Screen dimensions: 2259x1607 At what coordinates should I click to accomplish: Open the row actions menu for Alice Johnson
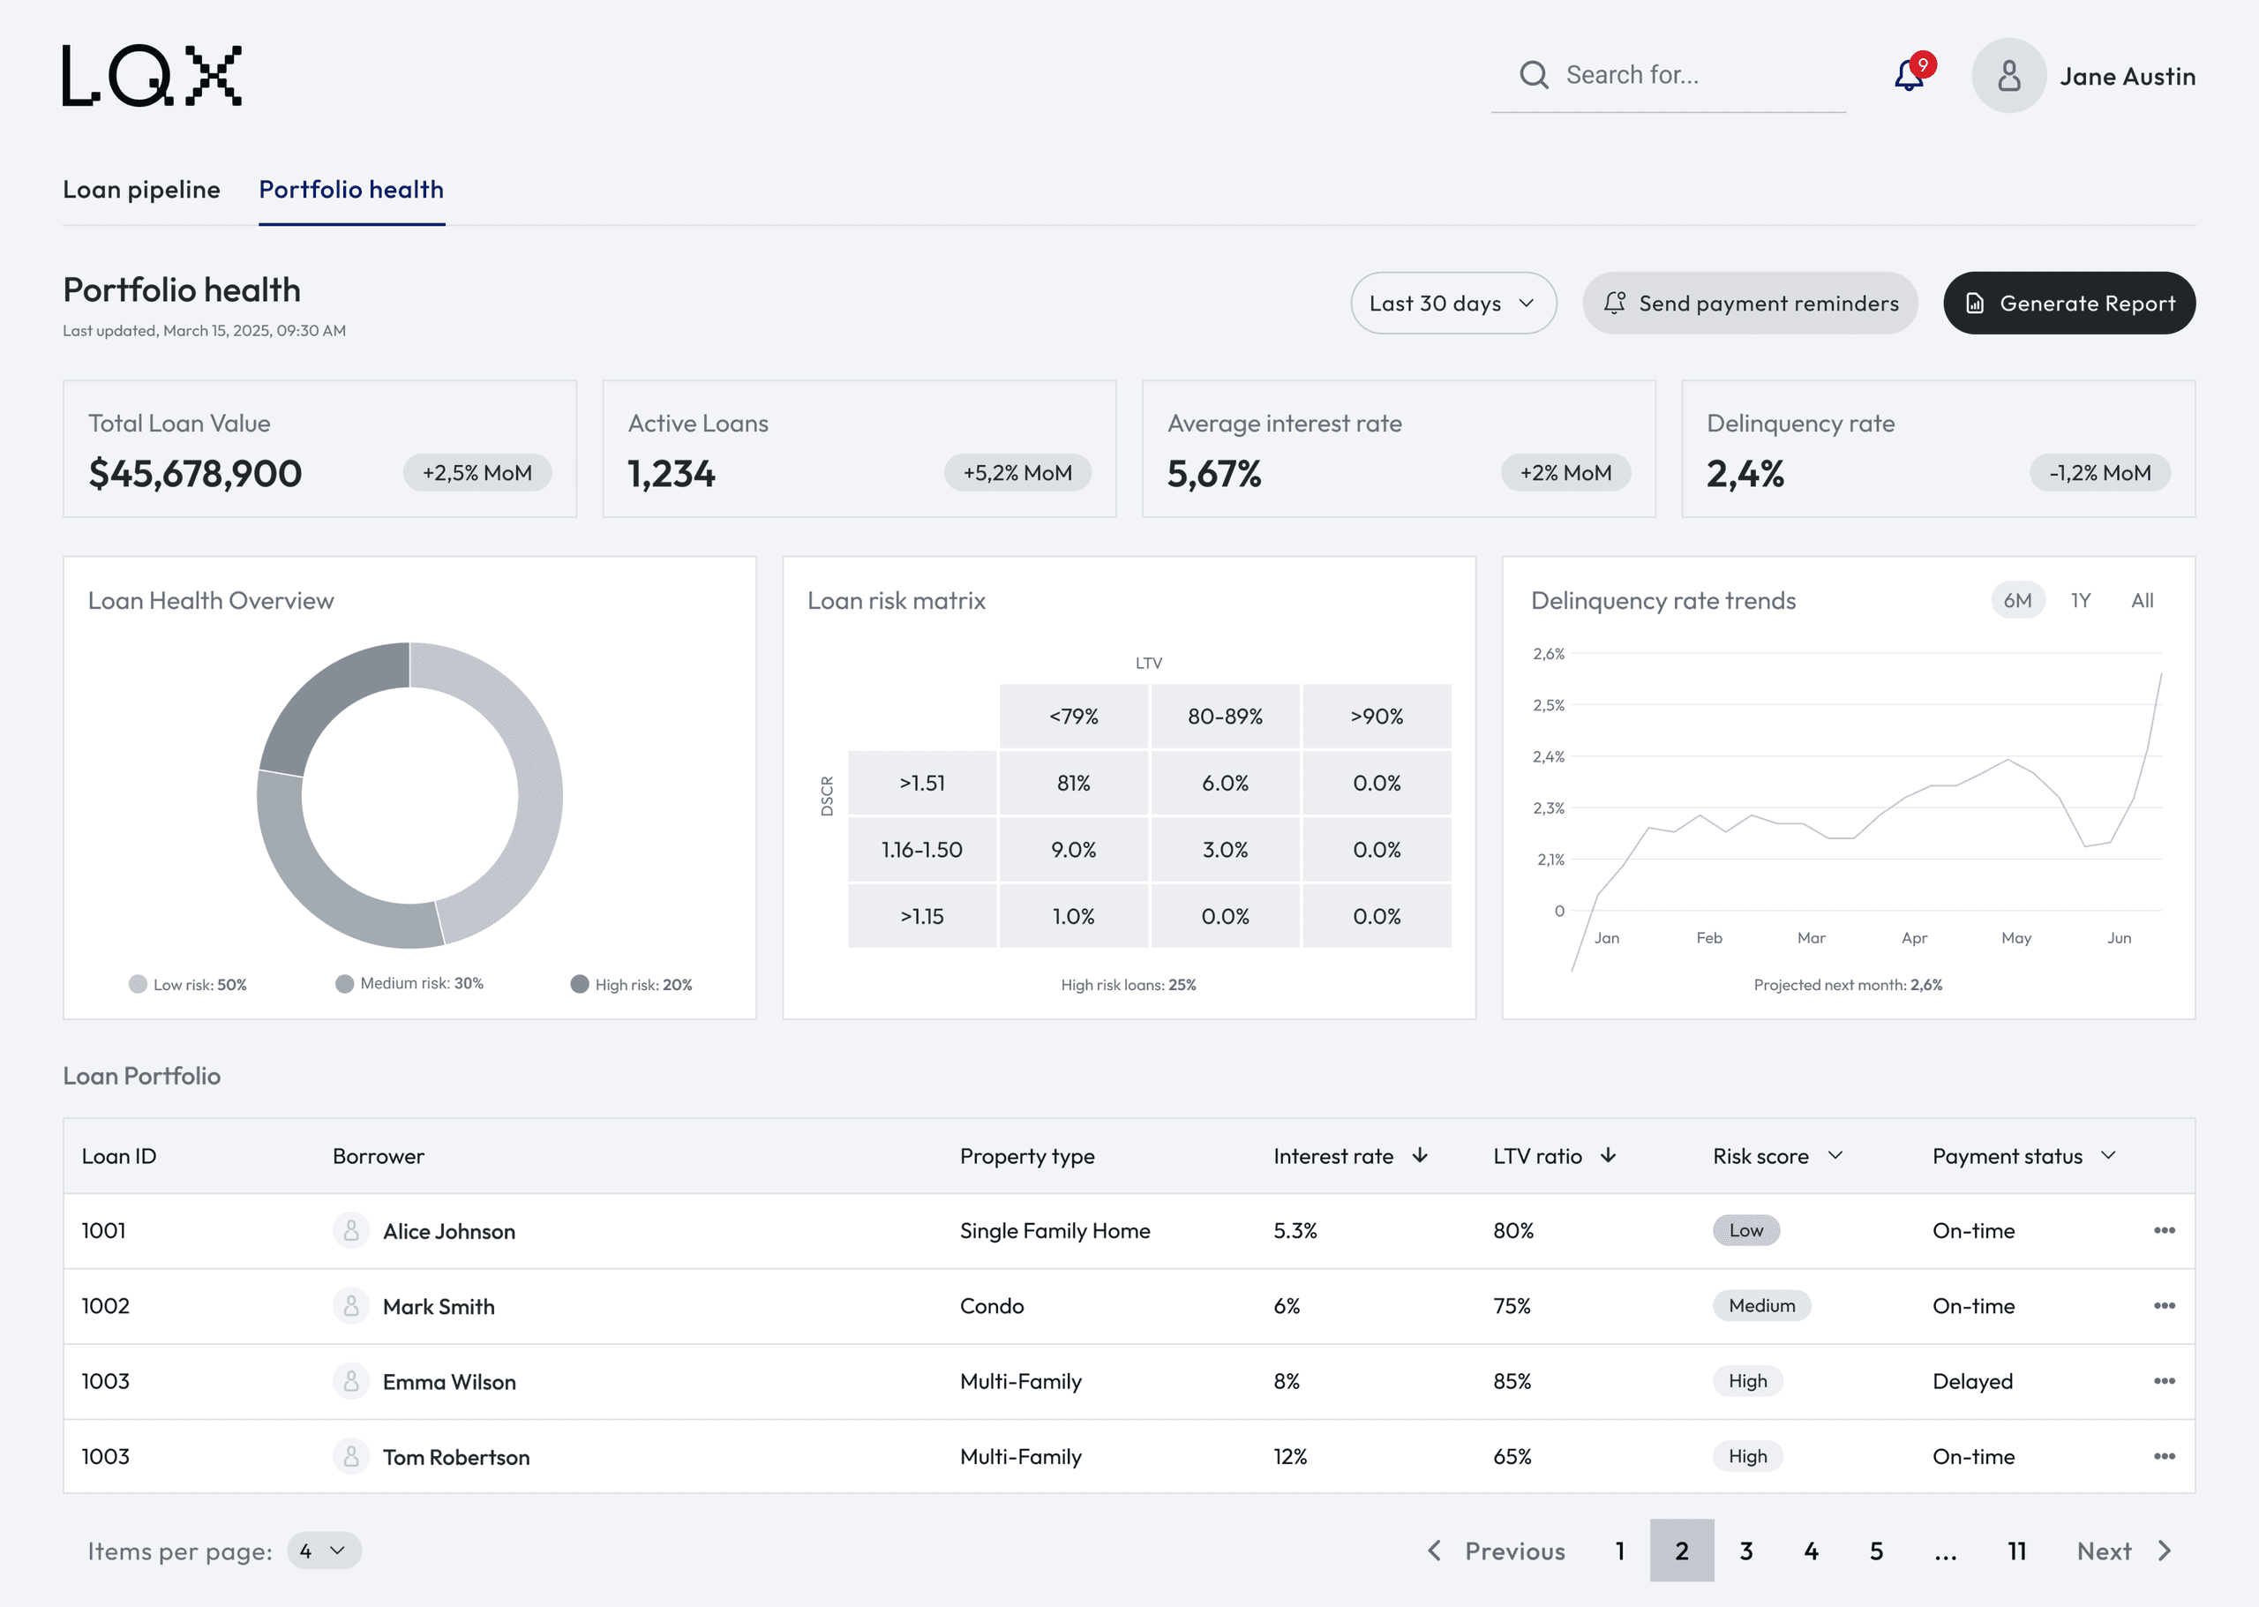(x=2164, y=1230)
